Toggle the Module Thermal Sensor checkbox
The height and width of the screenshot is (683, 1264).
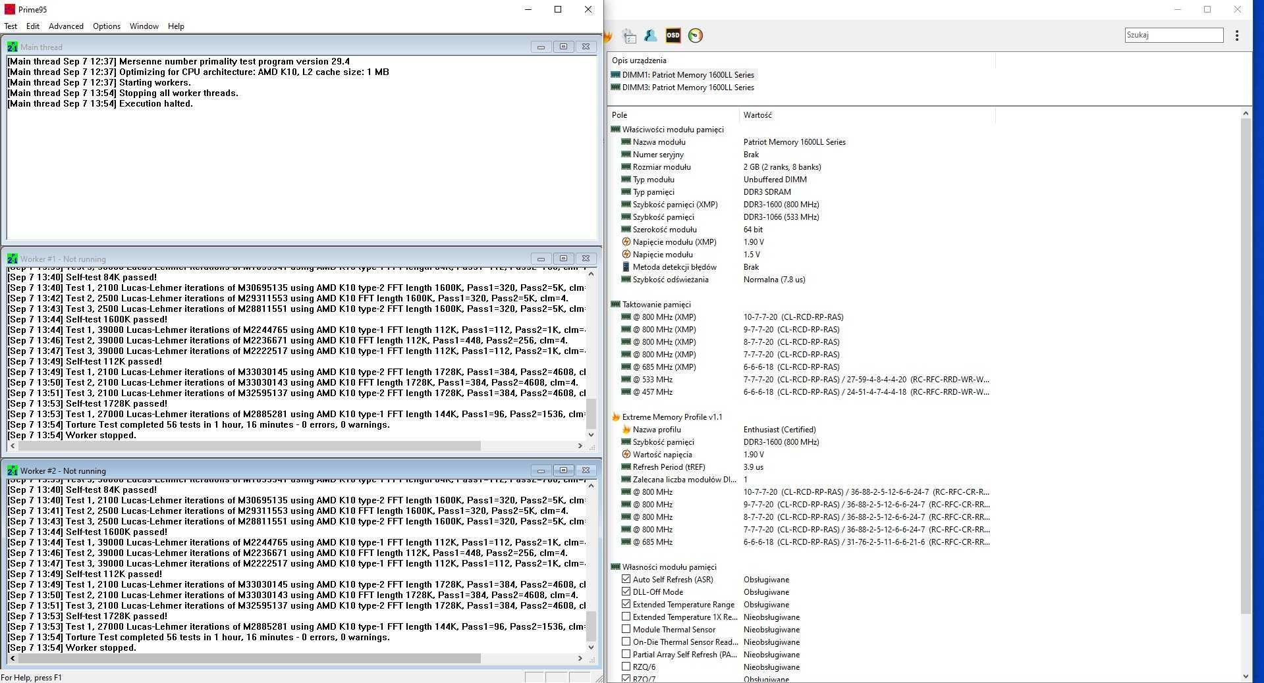tap(626, 629)
